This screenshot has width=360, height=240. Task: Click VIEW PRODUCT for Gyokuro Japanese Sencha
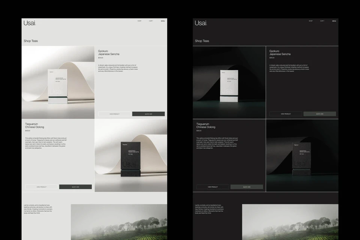pyautogui.click(x=114, y=113)
